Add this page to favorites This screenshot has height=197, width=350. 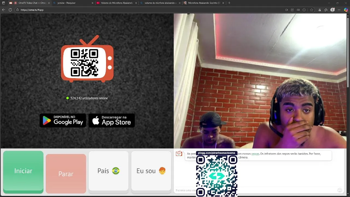click(311, 10)
